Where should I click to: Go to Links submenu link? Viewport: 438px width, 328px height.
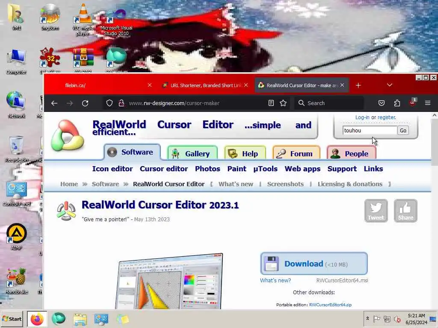(x=373, y=169)
